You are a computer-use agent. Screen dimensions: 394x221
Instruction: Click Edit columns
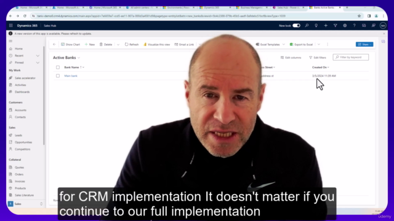[x=291, y=58]
